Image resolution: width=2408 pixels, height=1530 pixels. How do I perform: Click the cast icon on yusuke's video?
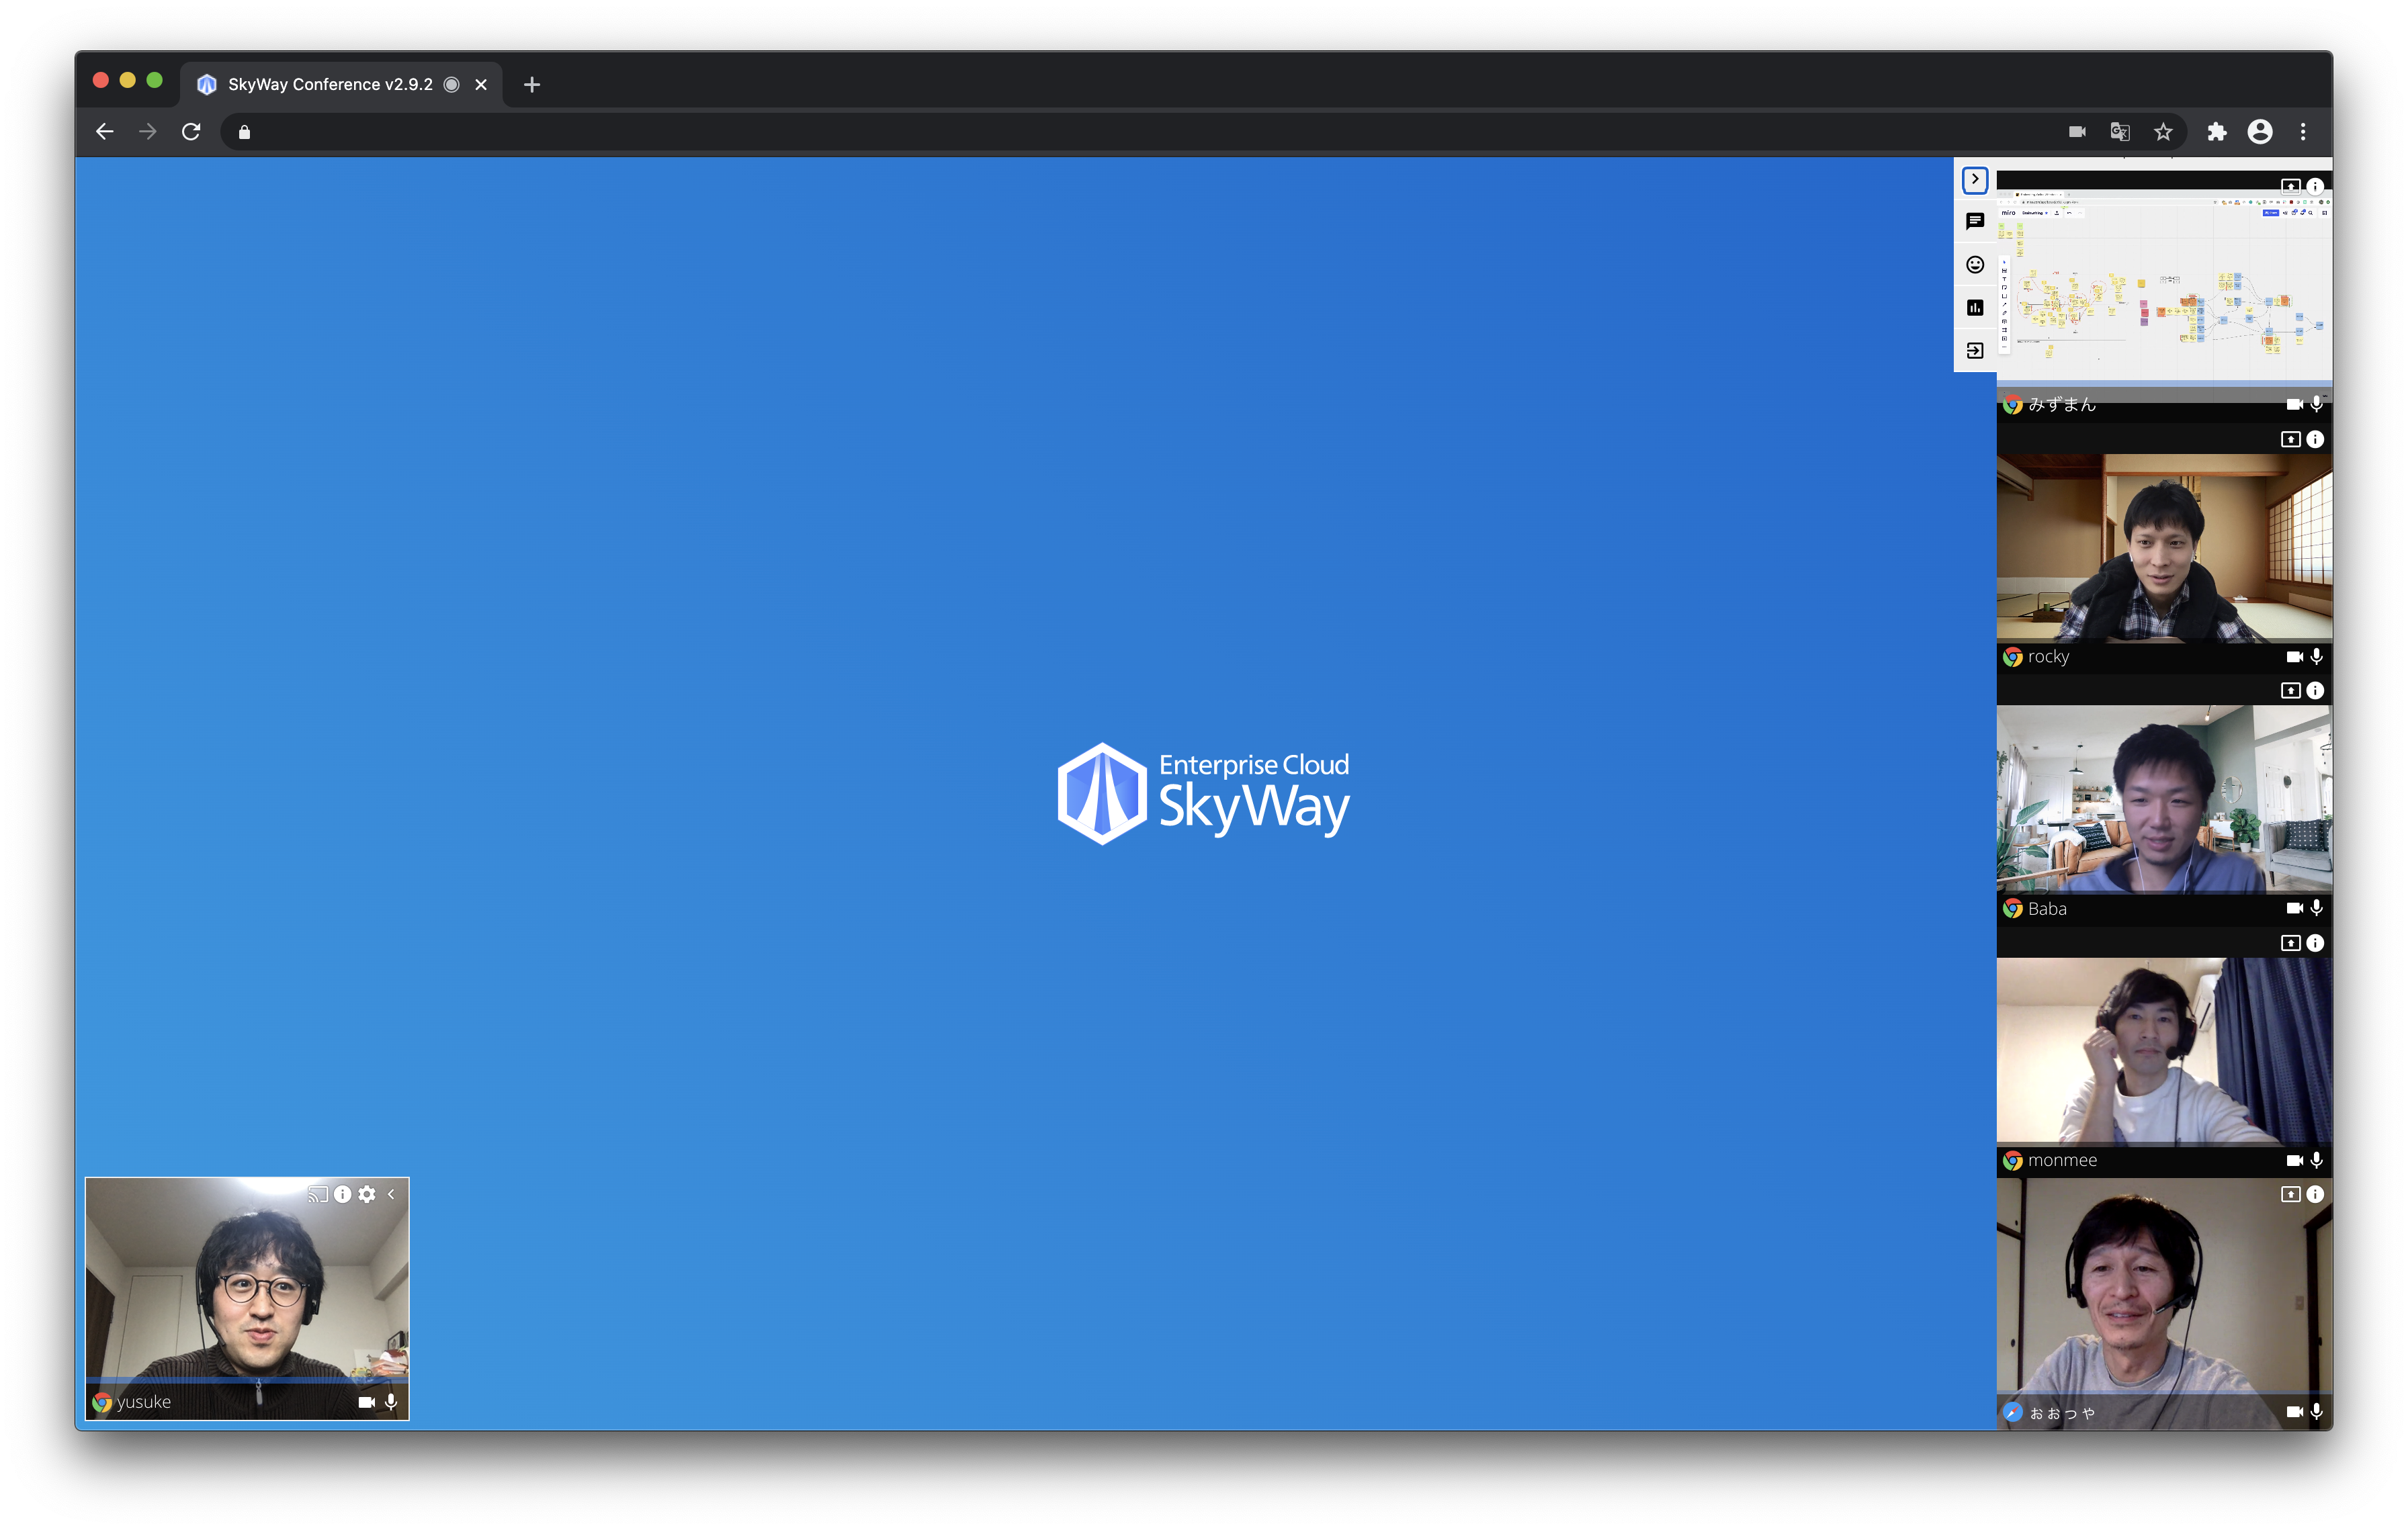pos(318,1194)
